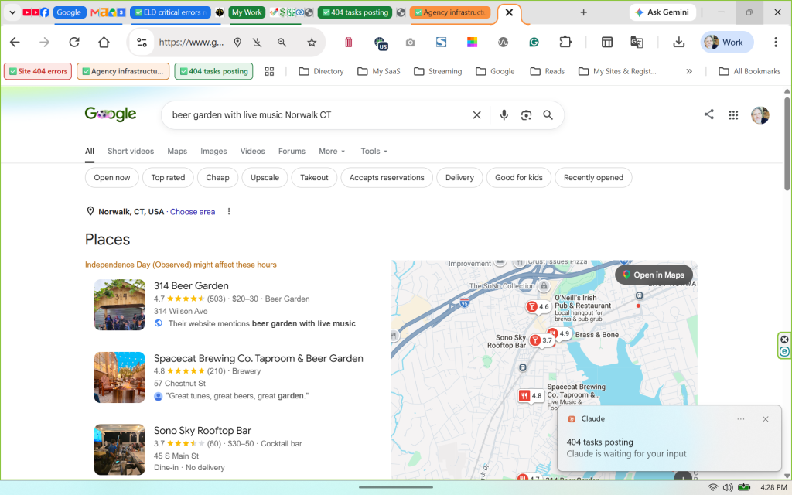792x495 pixels.
Task: Click the Ask Gemini button
Action: 662,12
